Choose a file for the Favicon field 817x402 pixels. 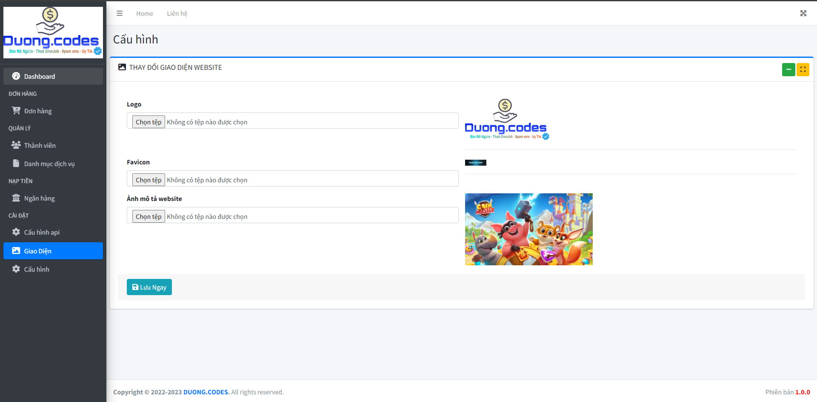pyautogui.click(x=149, y=180)
